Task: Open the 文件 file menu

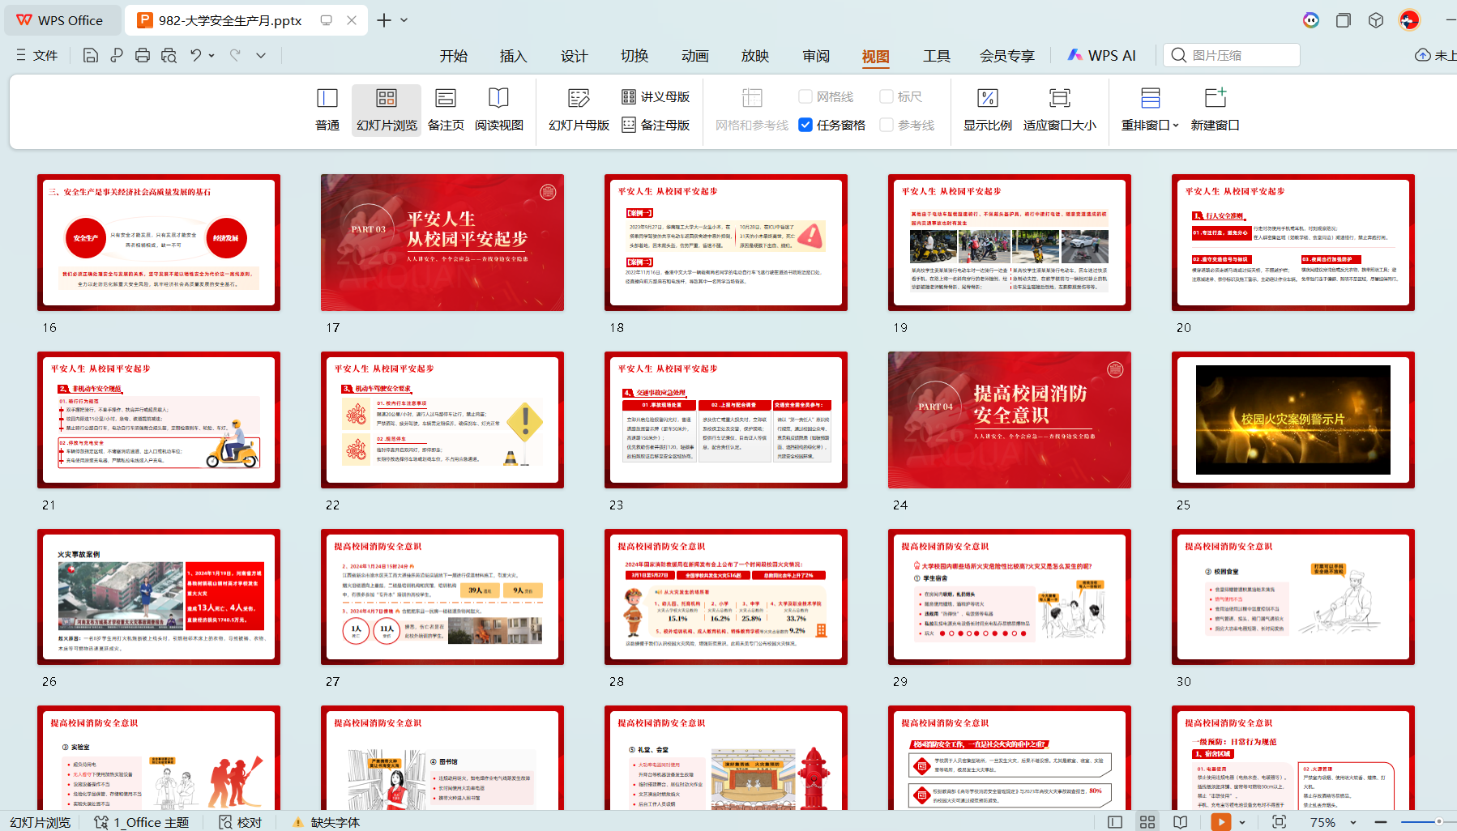Action: pos(37,55)
